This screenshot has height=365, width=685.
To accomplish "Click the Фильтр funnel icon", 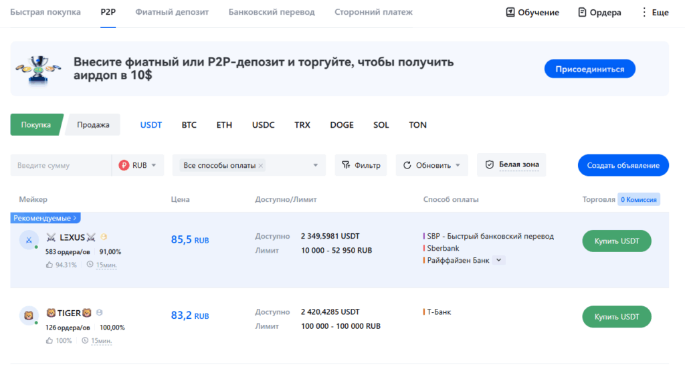I will coord(346,165).
